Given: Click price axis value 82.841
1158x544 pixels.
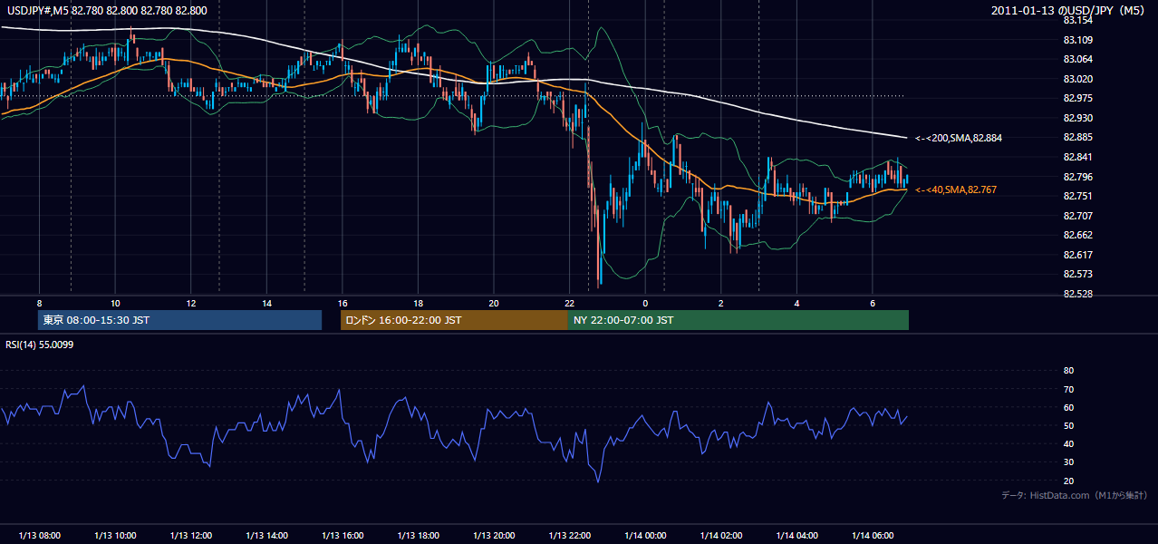Looking at the screenshot, I should click(x=1077, y=157).
